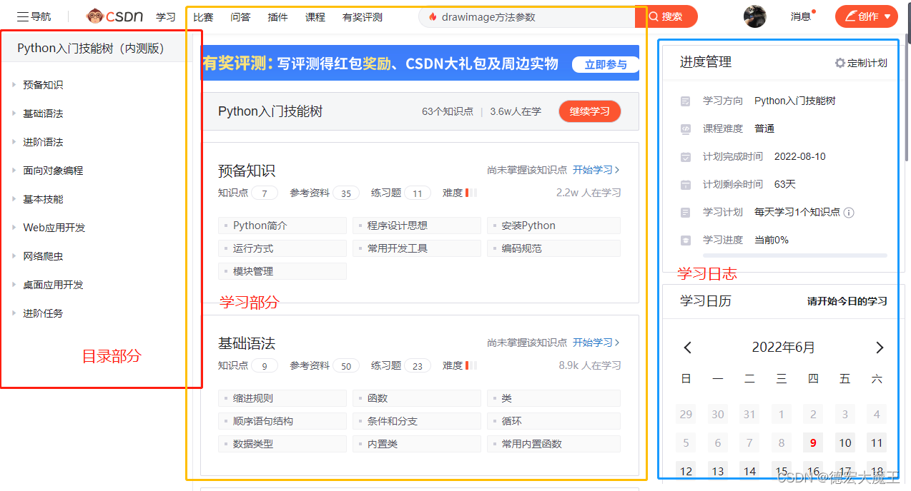The height and width of the screenshot is (491, 911).
Task: Open the 导航 hamburger menu icon
Action: (23, 16)
